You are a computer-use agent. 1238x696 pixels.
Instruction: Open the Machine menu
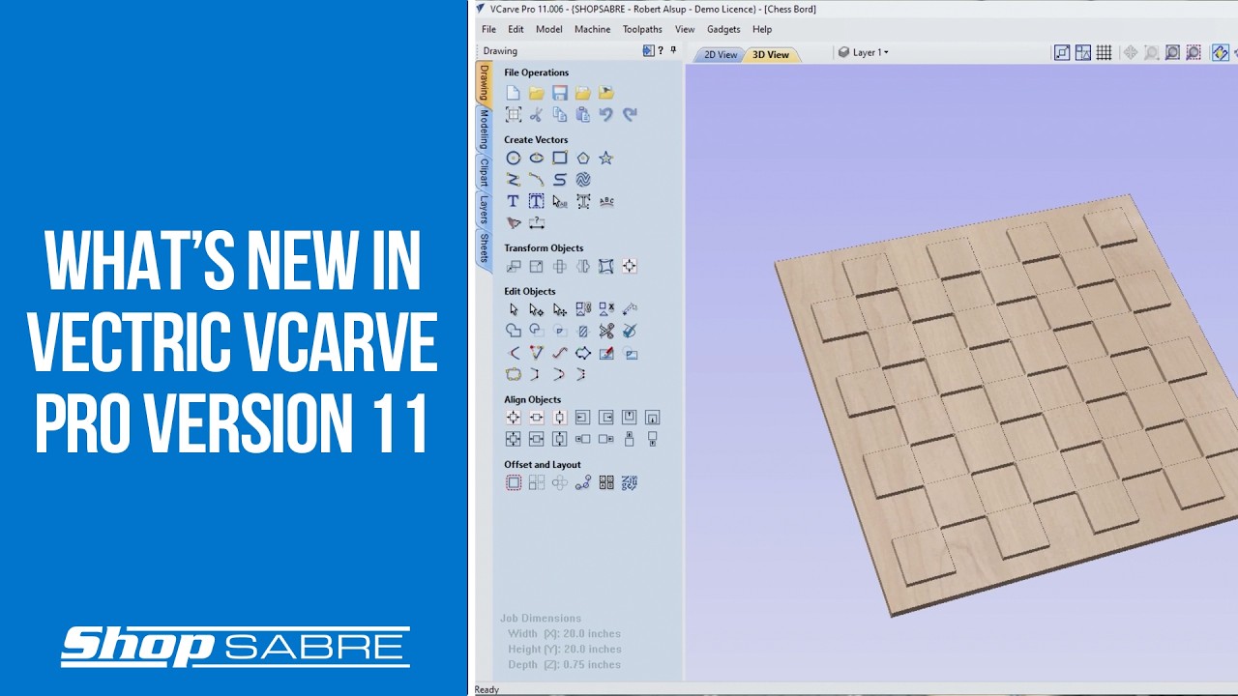[x=592, y=29]
